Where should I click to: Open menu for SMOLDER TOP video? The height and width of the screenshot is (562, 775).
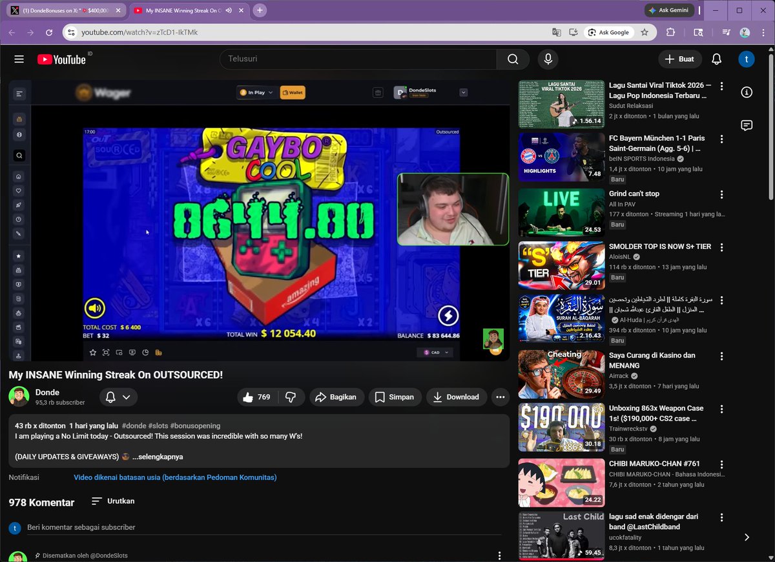pos(722,247)
